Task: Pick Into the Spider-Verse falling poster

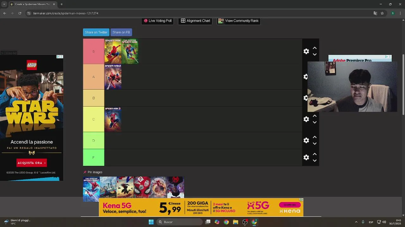Action: (x=125, y=187)
